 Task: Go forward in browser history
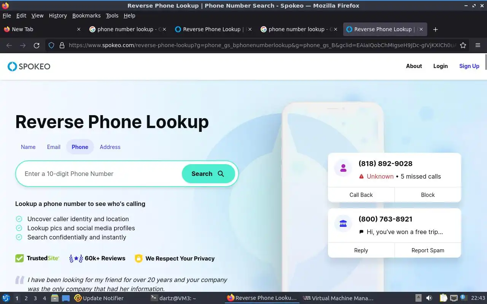23,45
